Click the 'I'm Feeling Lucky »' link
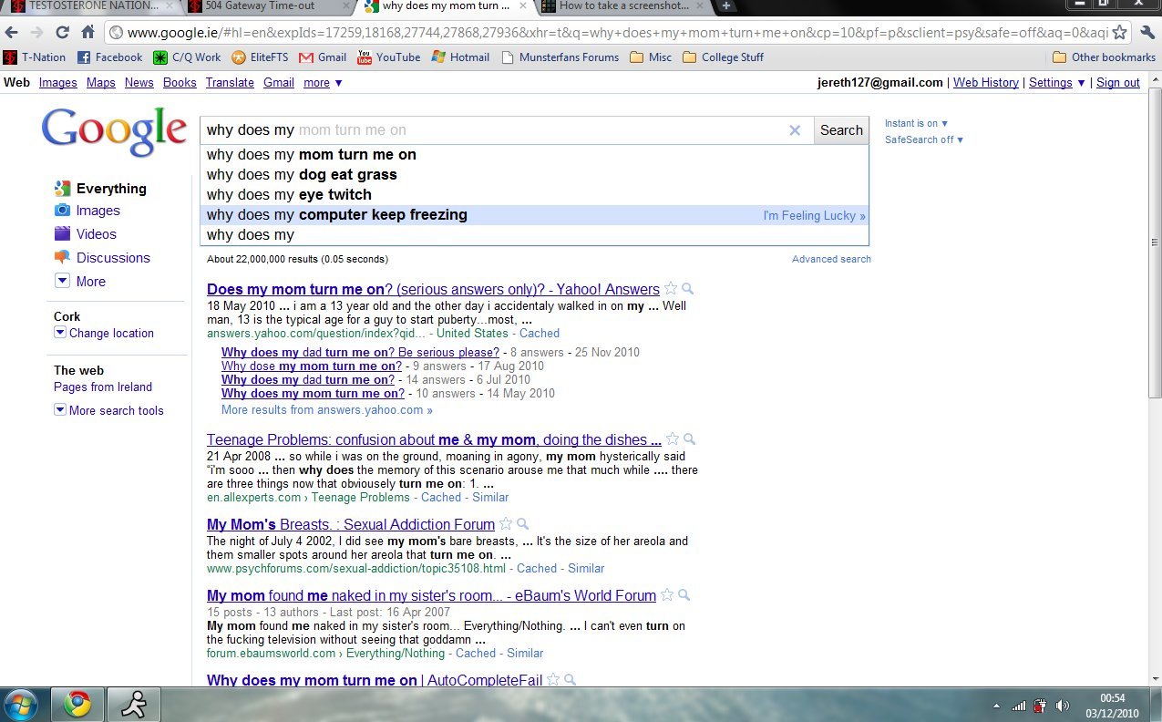This screenshot has width=1162, height=722. [814, 216]
